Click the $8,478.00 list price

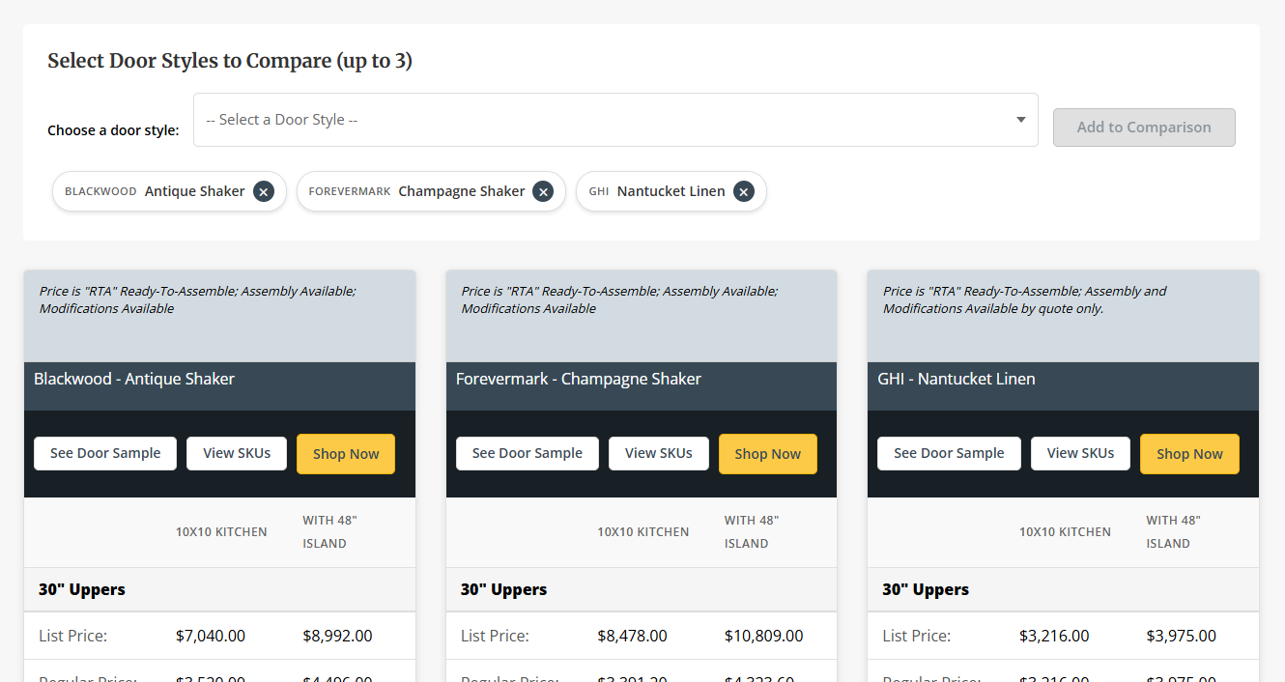pyautogui.click(x=632, y=636)
